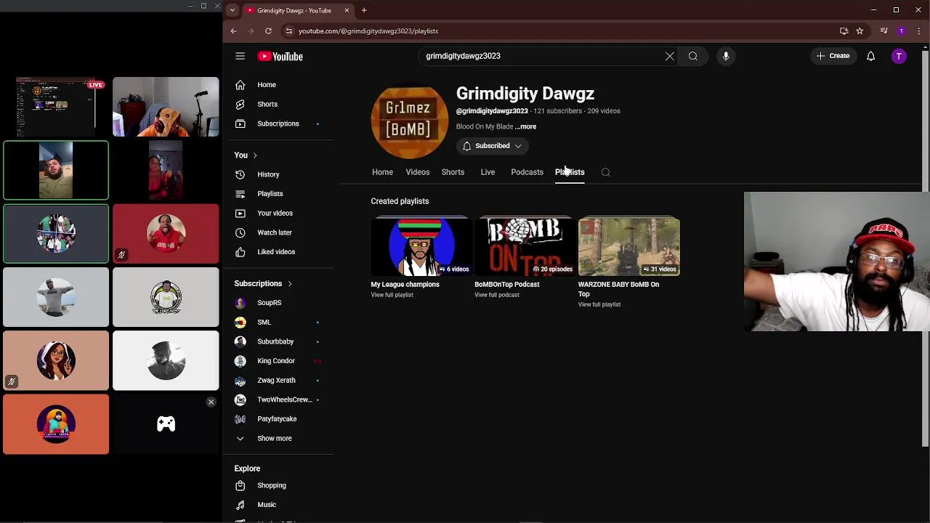
Task: Go back in browser
Action: coord(233,31)
